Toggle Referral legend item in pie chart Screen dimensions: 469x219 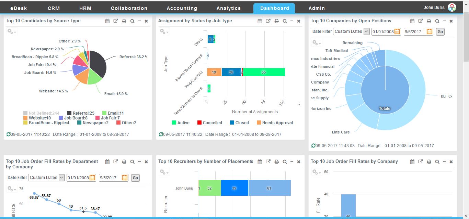coord(81,113)
